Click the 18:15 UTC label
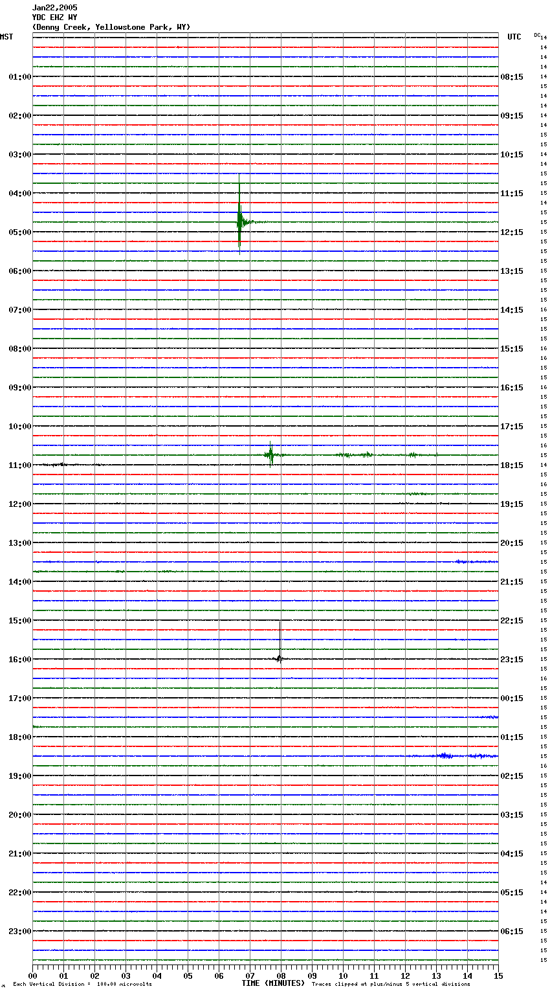 pyautogui.click(x=512, y=465)
